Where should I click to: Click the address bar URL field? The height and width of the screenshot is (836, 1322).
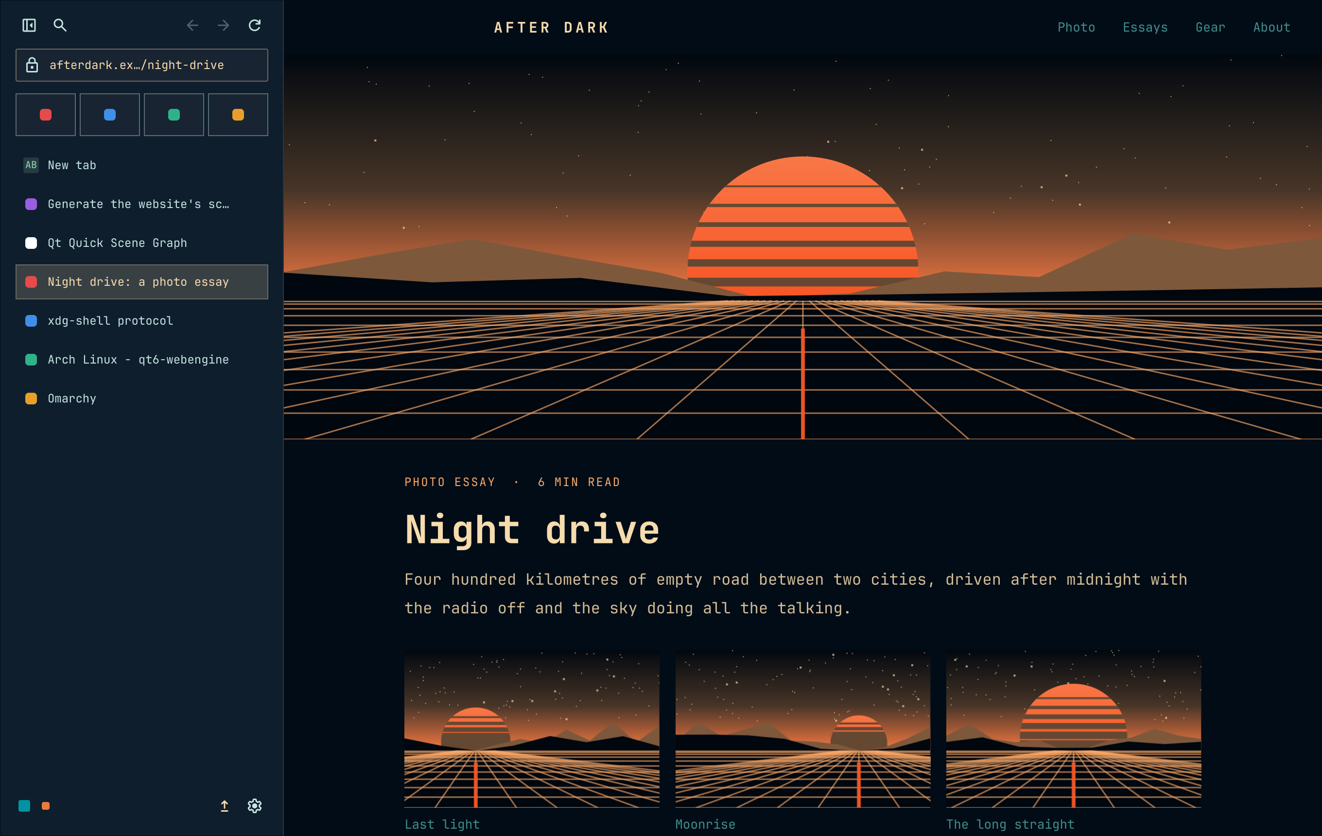141,65
